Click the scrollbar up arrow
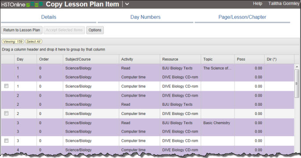Screen dimensions: 301x158 click(297, 67)
